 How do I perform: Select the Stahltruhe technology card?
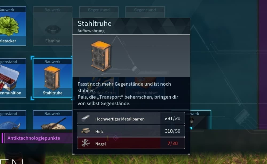[x=52, y=78]
